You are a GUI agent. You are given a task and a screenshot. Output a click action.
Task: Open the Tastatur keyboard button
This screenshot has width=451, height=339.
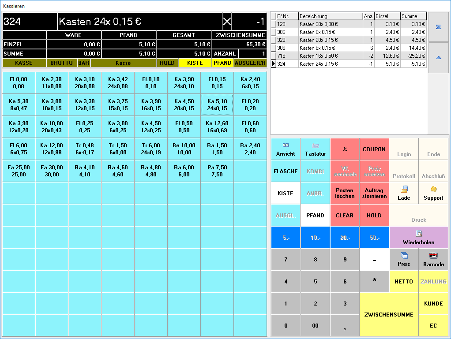tap(315, 149)
